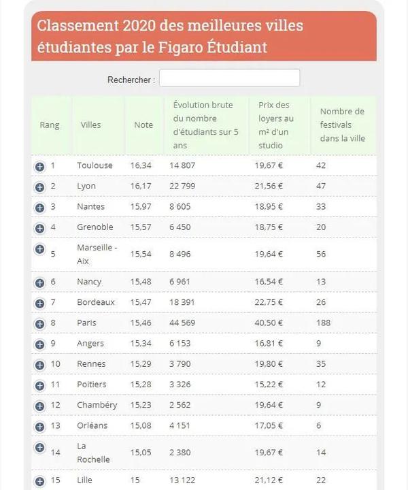Expand the Poitiers row details
This screenshot has height=490, width=408.
tap(39, 385)
